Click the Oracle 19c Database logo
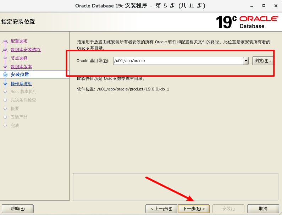This screenshot has width=282, height=215. (247, 22)
